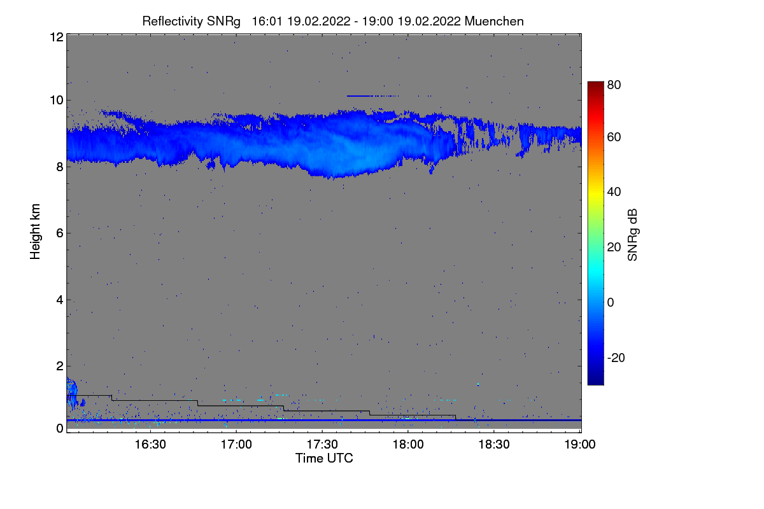Click the 17:30 time tick label

click(322, 444)
